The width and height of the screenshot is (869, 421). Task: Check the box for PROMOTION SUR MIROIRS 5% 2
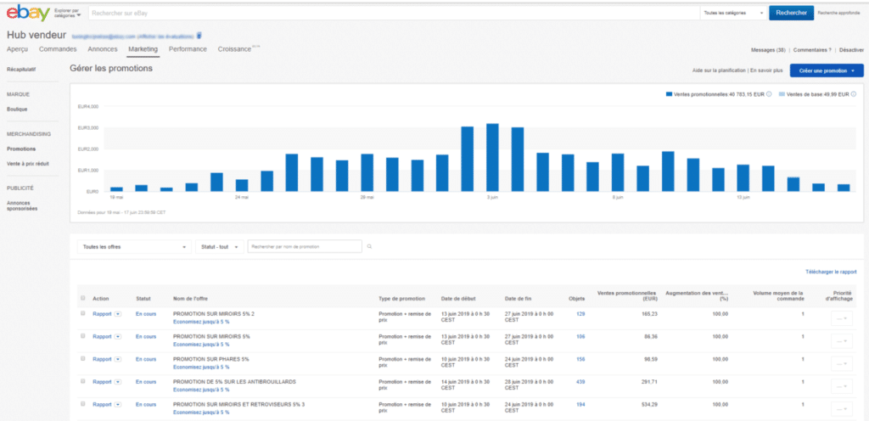[x=83, y=313]
